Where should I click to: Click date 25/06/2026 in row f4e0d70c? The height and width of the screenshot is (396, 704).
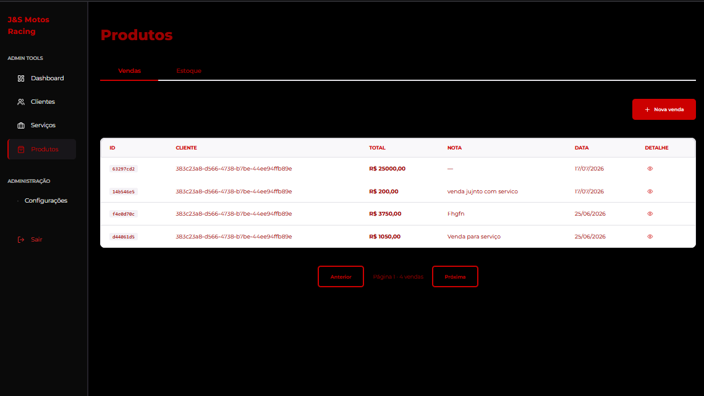[590, 214]
